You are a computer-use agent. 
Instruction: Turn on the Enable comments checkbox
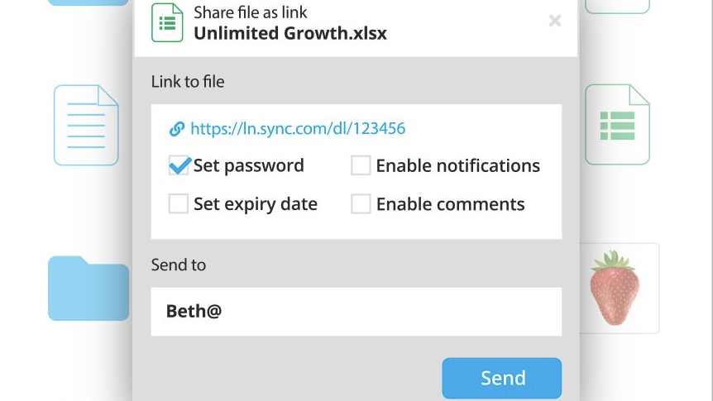coord(361,203)
